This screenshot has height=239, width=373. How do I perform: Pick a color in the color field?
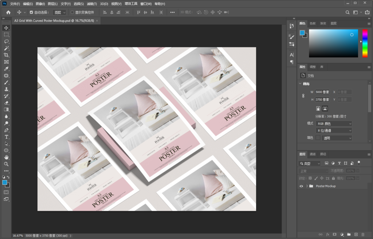pyautogui.click(x=333, y=43)
